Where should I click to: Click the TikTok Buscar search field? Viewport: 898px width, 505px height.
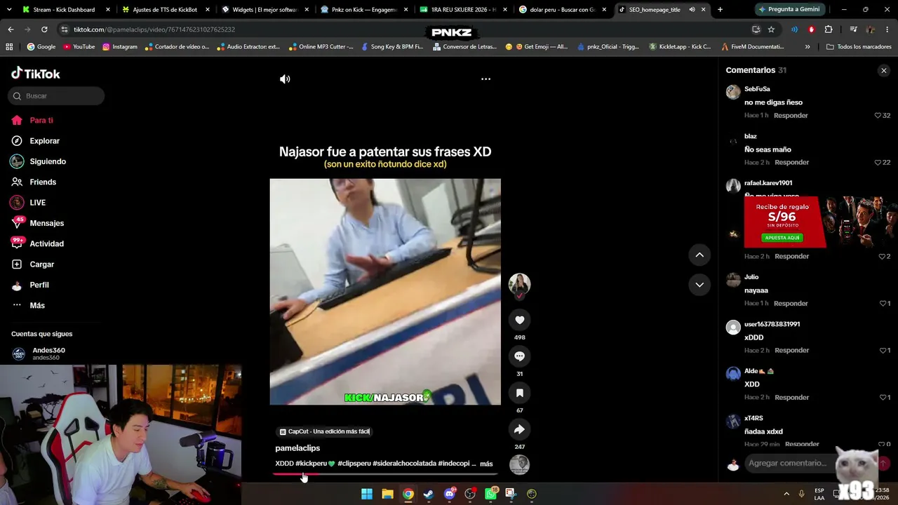tap(56, 96)
